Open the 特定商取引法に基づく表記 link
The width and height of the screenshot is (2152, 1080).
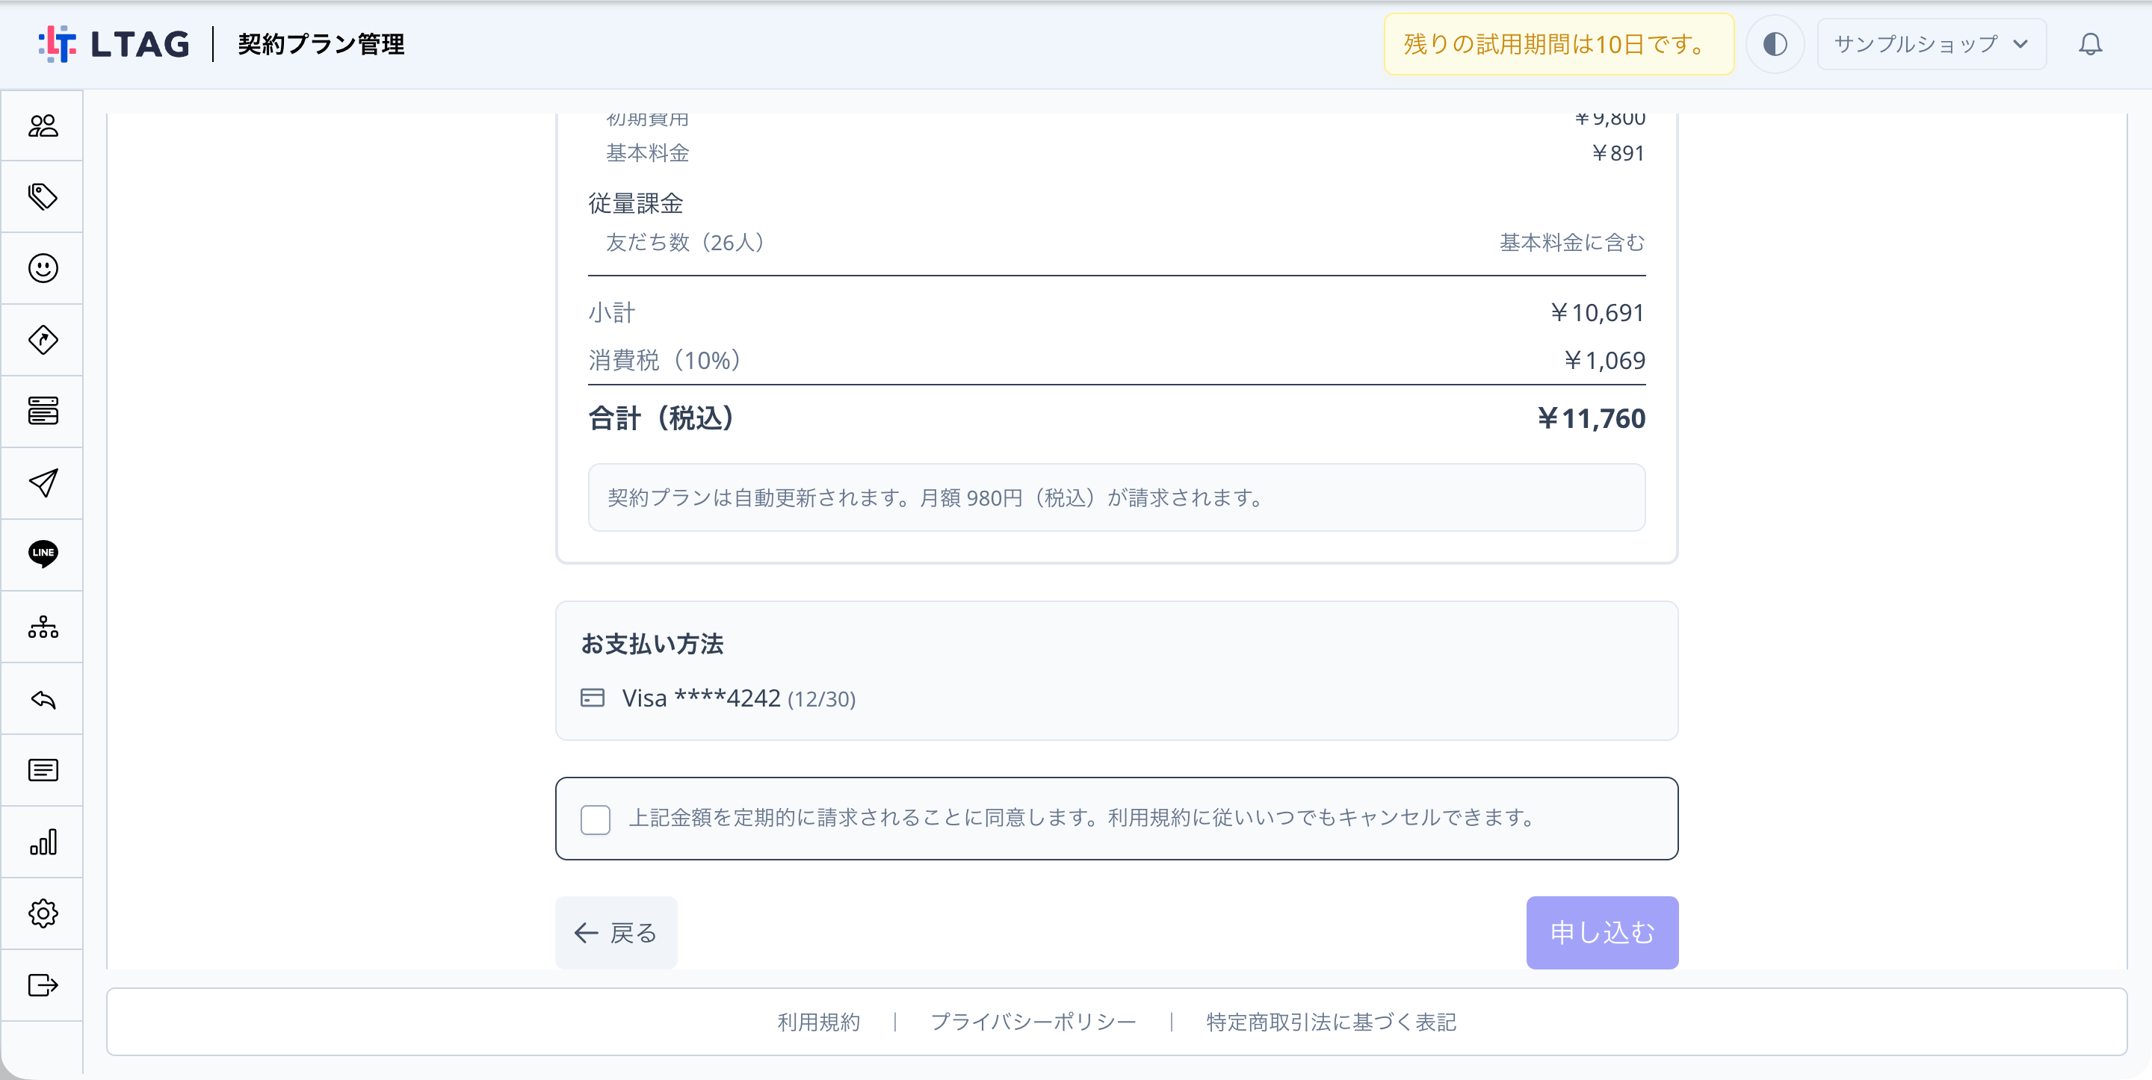1331,1022
